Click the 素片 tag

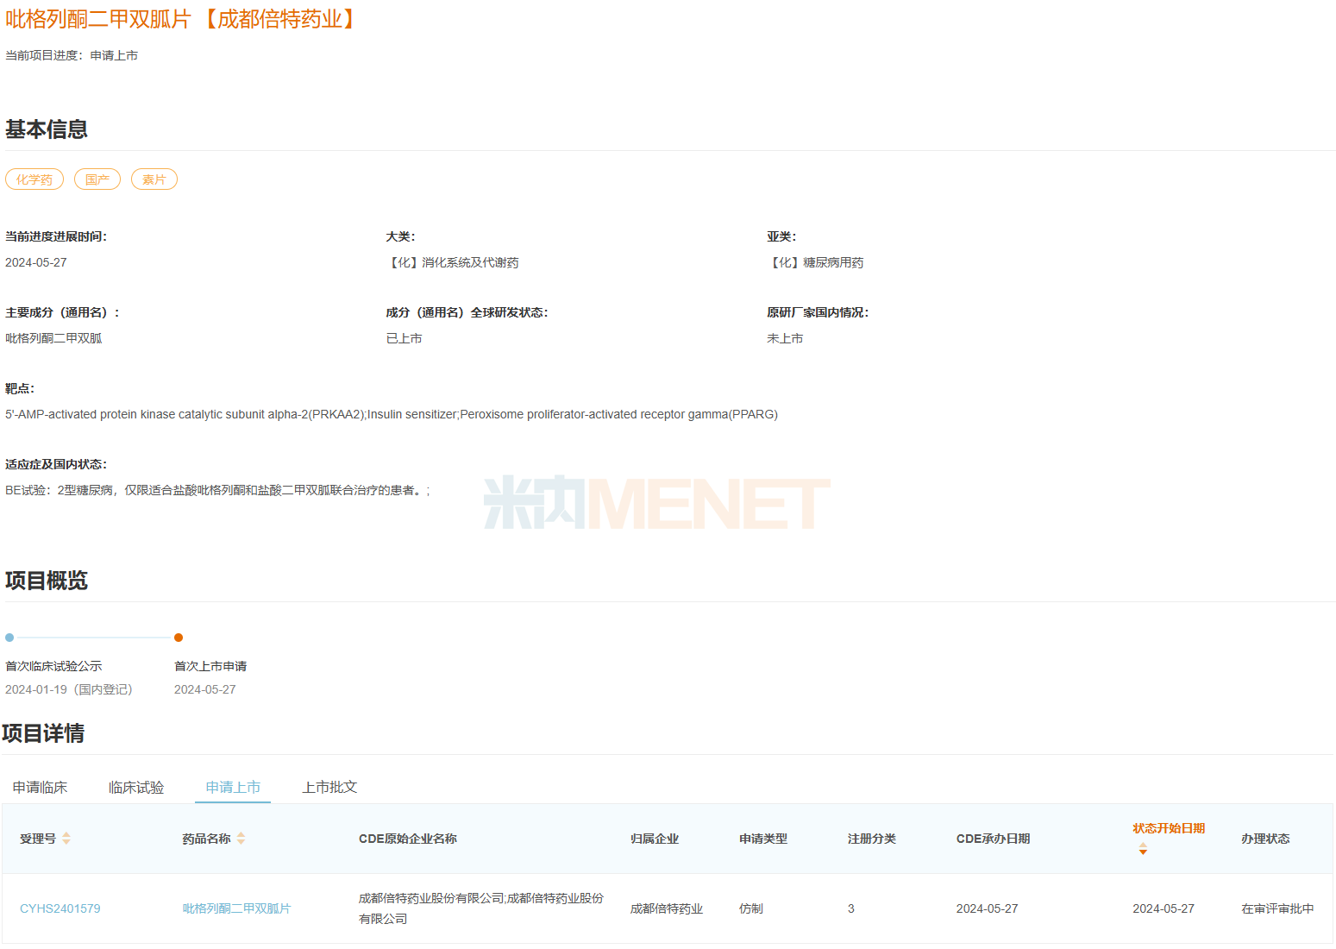(154, 179)
